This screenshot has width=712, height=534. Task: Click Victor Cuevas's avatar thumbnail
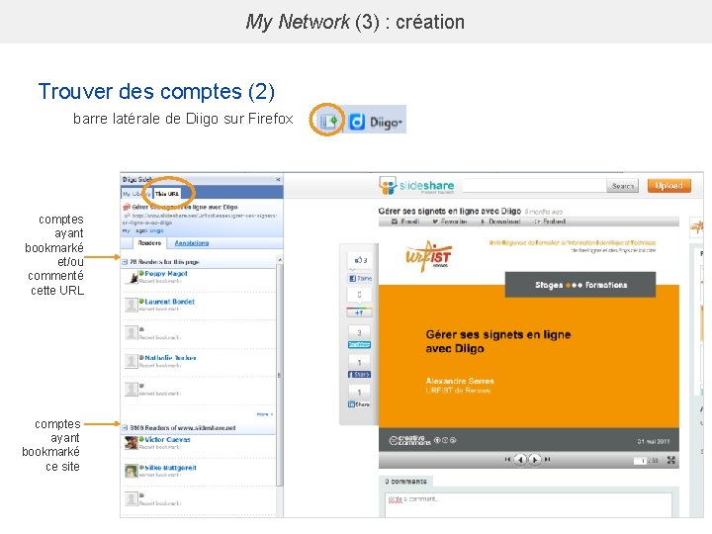click(x=132, y=443)
